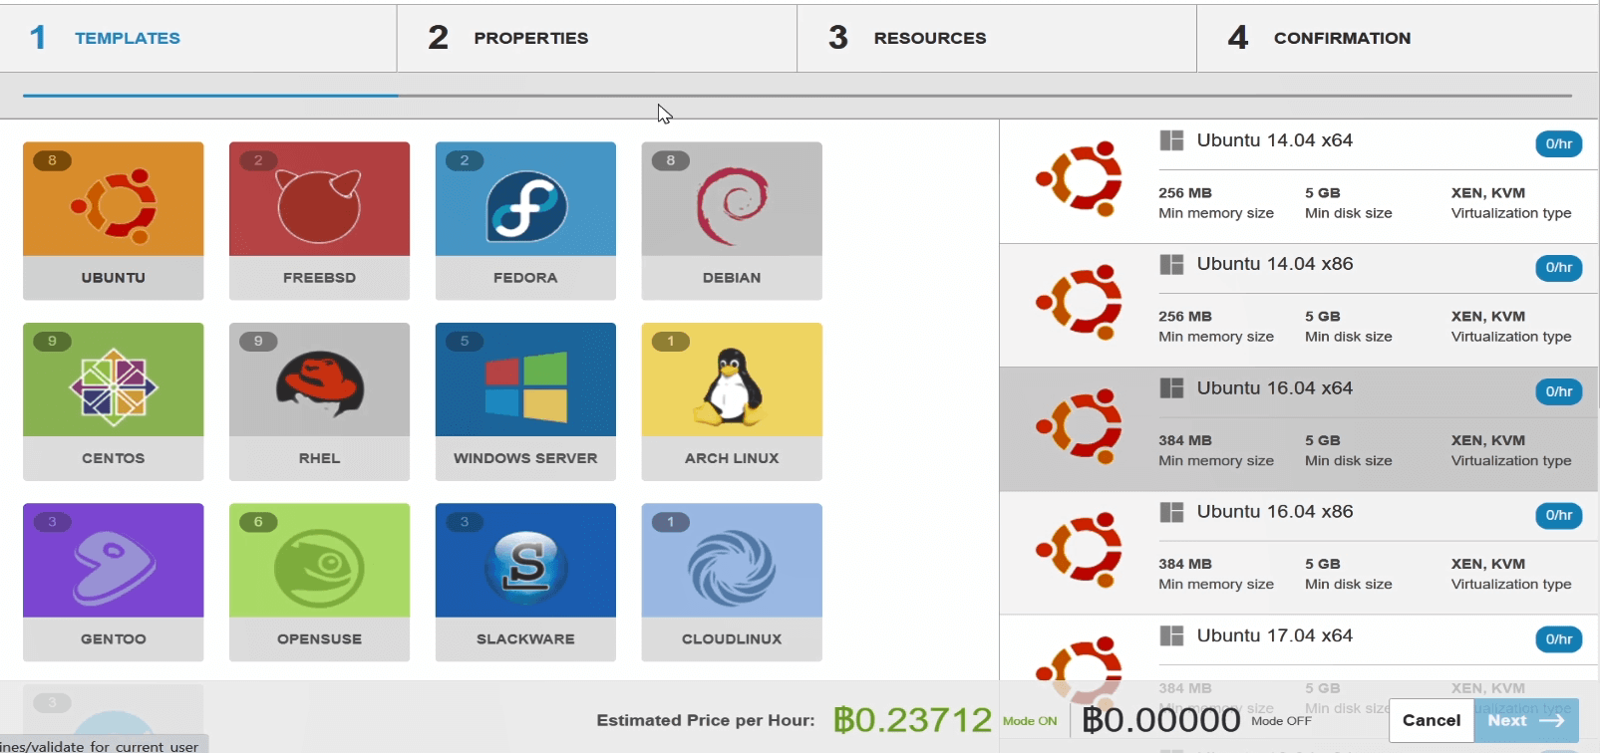Image resolution: width=1600 pixels, height=753 pixels.
Task: Go to the Resources step tab
Action: [x=997, y=38]
